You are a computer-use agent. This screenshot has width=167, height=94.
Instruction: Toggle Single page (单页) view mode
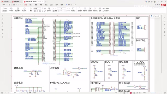(55, 11)
